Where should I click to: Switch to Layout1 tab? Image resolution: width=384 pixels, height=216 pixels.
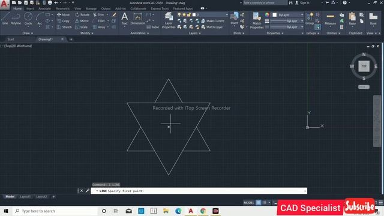coord(25,197)
